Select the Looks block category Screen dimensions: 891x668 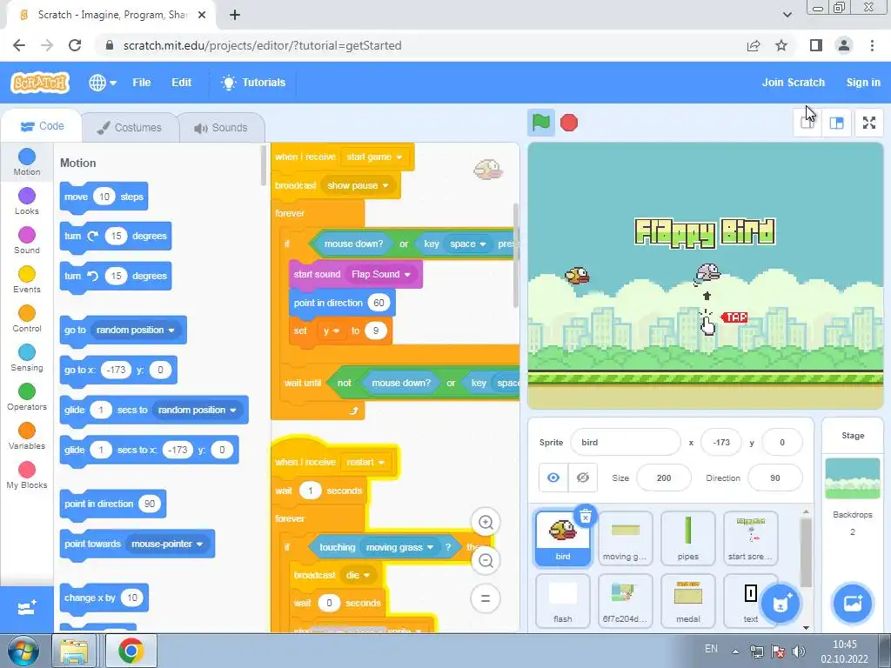tap(27, 201)
